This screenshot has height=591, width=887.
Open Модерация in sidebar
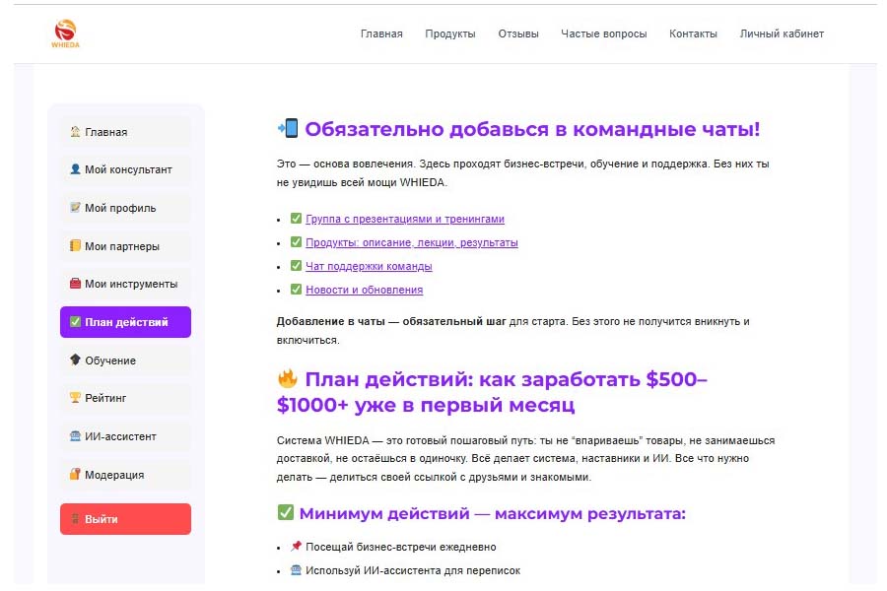pos(125,475)
